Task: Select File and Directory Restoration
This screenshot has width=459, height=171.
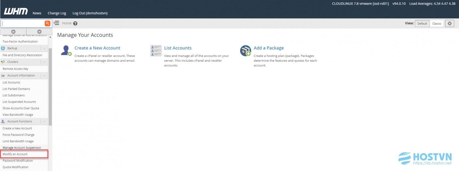Action: [x=22, y=55]
